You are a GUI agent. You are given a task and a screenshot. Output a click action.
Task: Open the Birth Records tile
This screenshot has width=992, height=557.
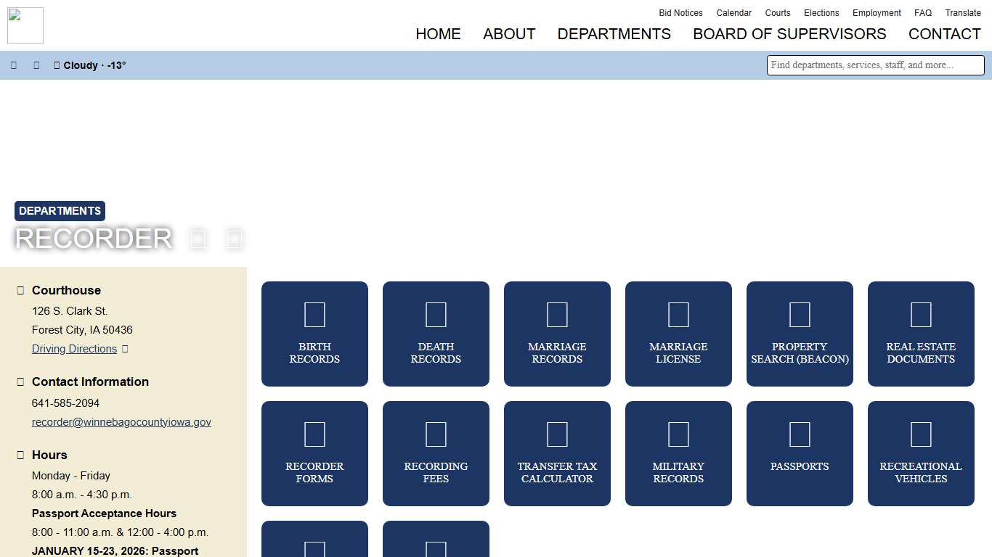click(314, 334)
